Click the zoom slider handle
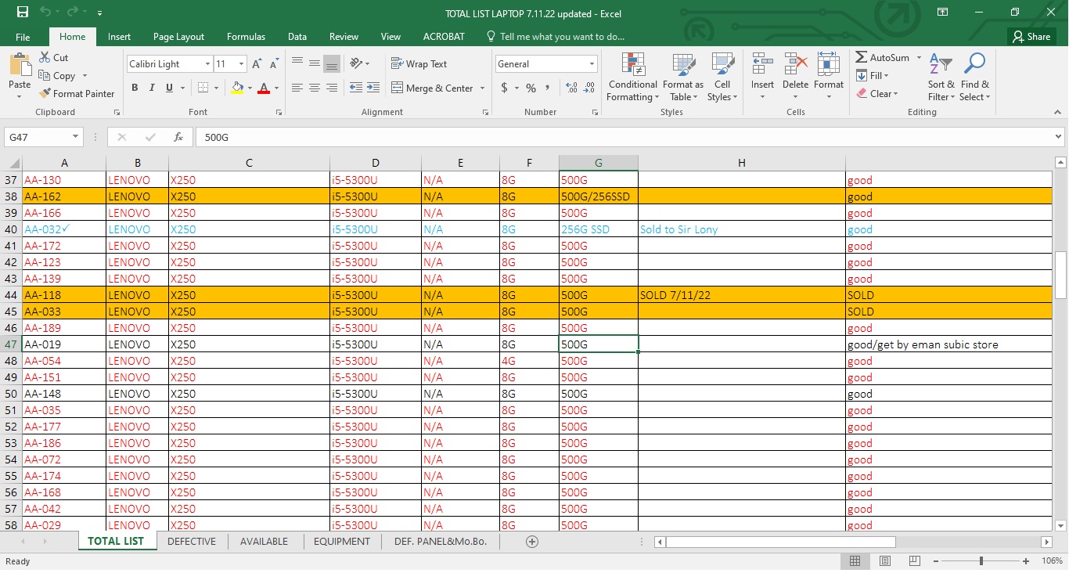This screenshot has height=573, width=1069. tap(981, 561)
